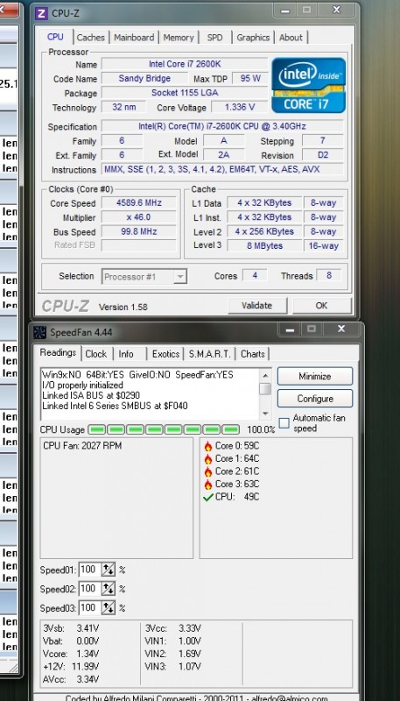This screenshot has width=400, height=701.
Task: Click the SpeedFan log scrollbar down arrow
Action: tap(265, 414)
